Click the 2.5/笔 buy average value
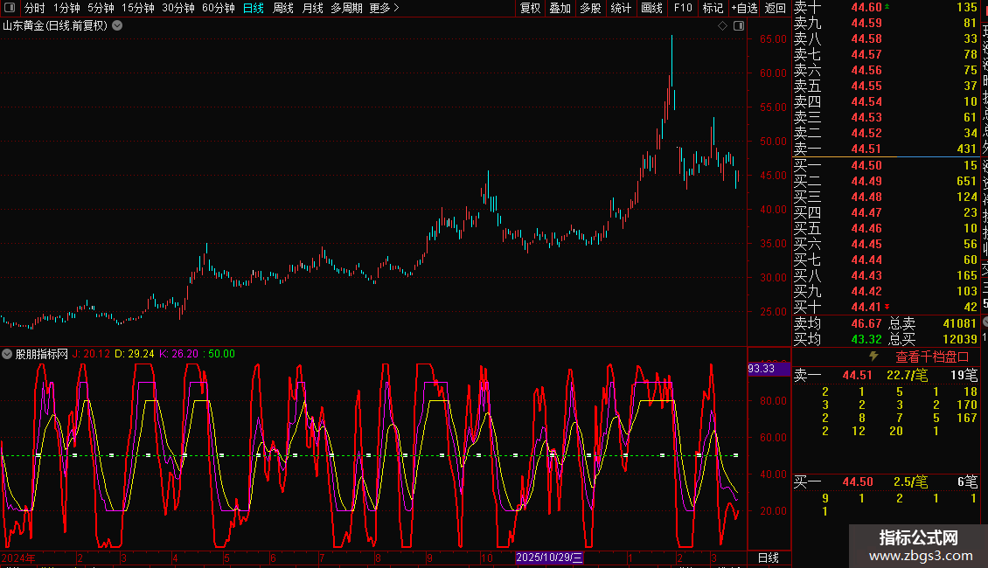The width and height of the screenshot is (988, 568). coord(910,481)
